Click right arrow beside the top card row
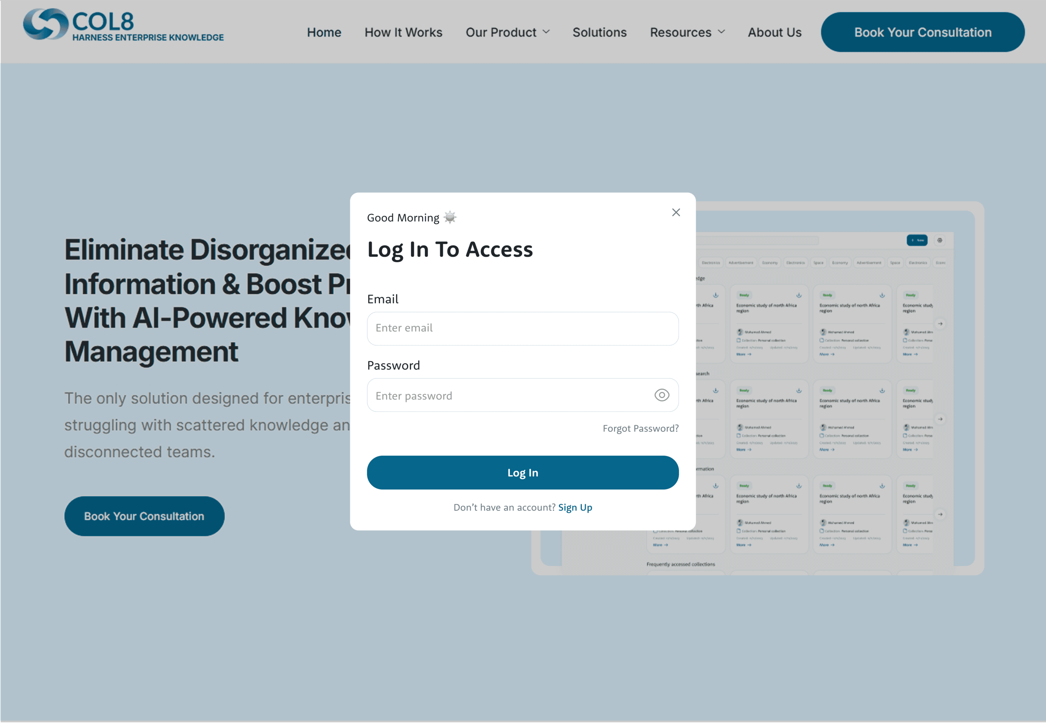The image size is (1046, 723). [940, 324]
